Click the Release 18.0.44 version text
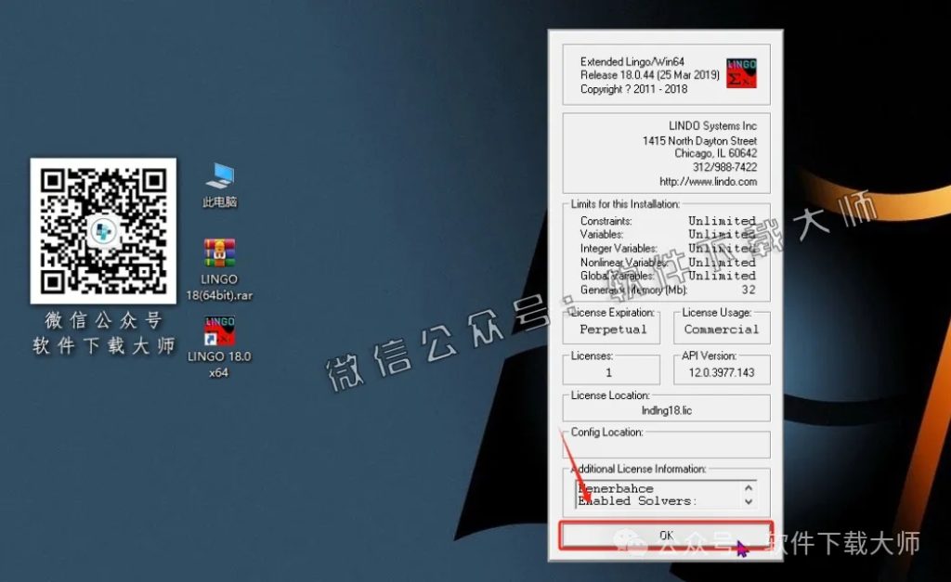This screenshot has width=951, height=582. (649, 75)
